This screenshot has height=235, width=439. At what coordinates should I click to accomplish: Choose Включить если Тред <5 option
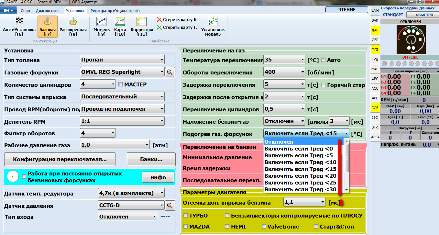point(303,155)
